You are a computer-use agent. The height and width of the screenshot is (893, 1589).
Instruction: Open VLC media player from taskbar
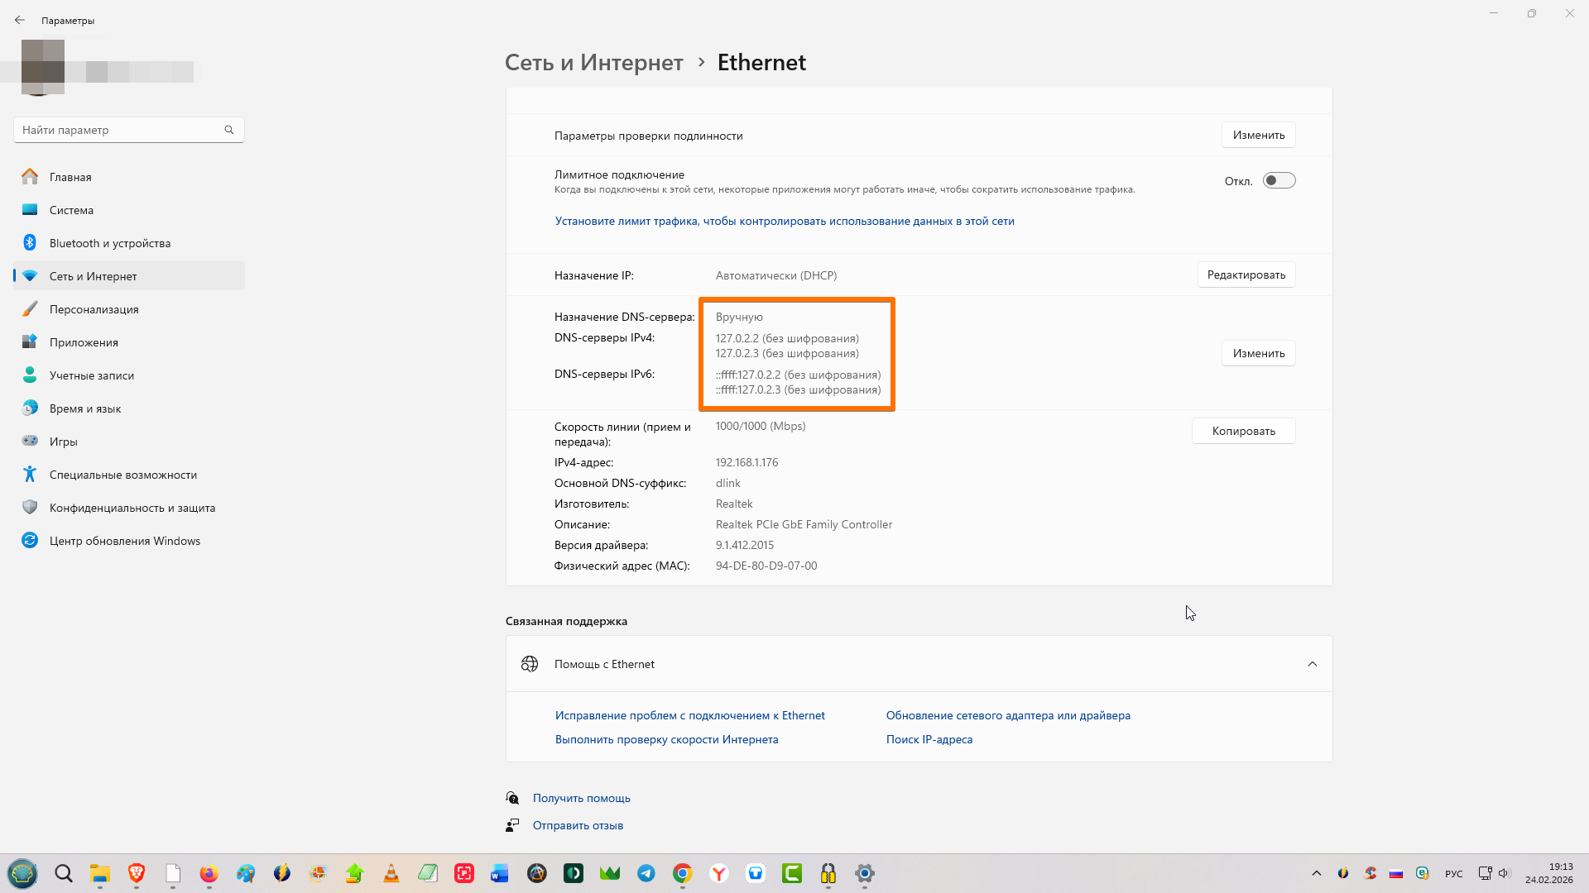[391, 873]
